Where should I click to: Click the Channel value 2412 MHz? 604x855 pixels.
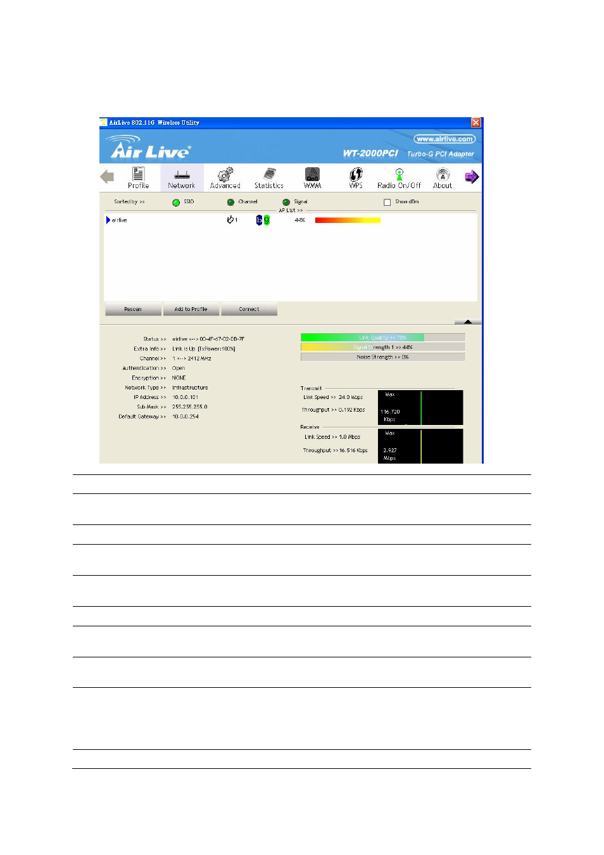coord(192,358)
